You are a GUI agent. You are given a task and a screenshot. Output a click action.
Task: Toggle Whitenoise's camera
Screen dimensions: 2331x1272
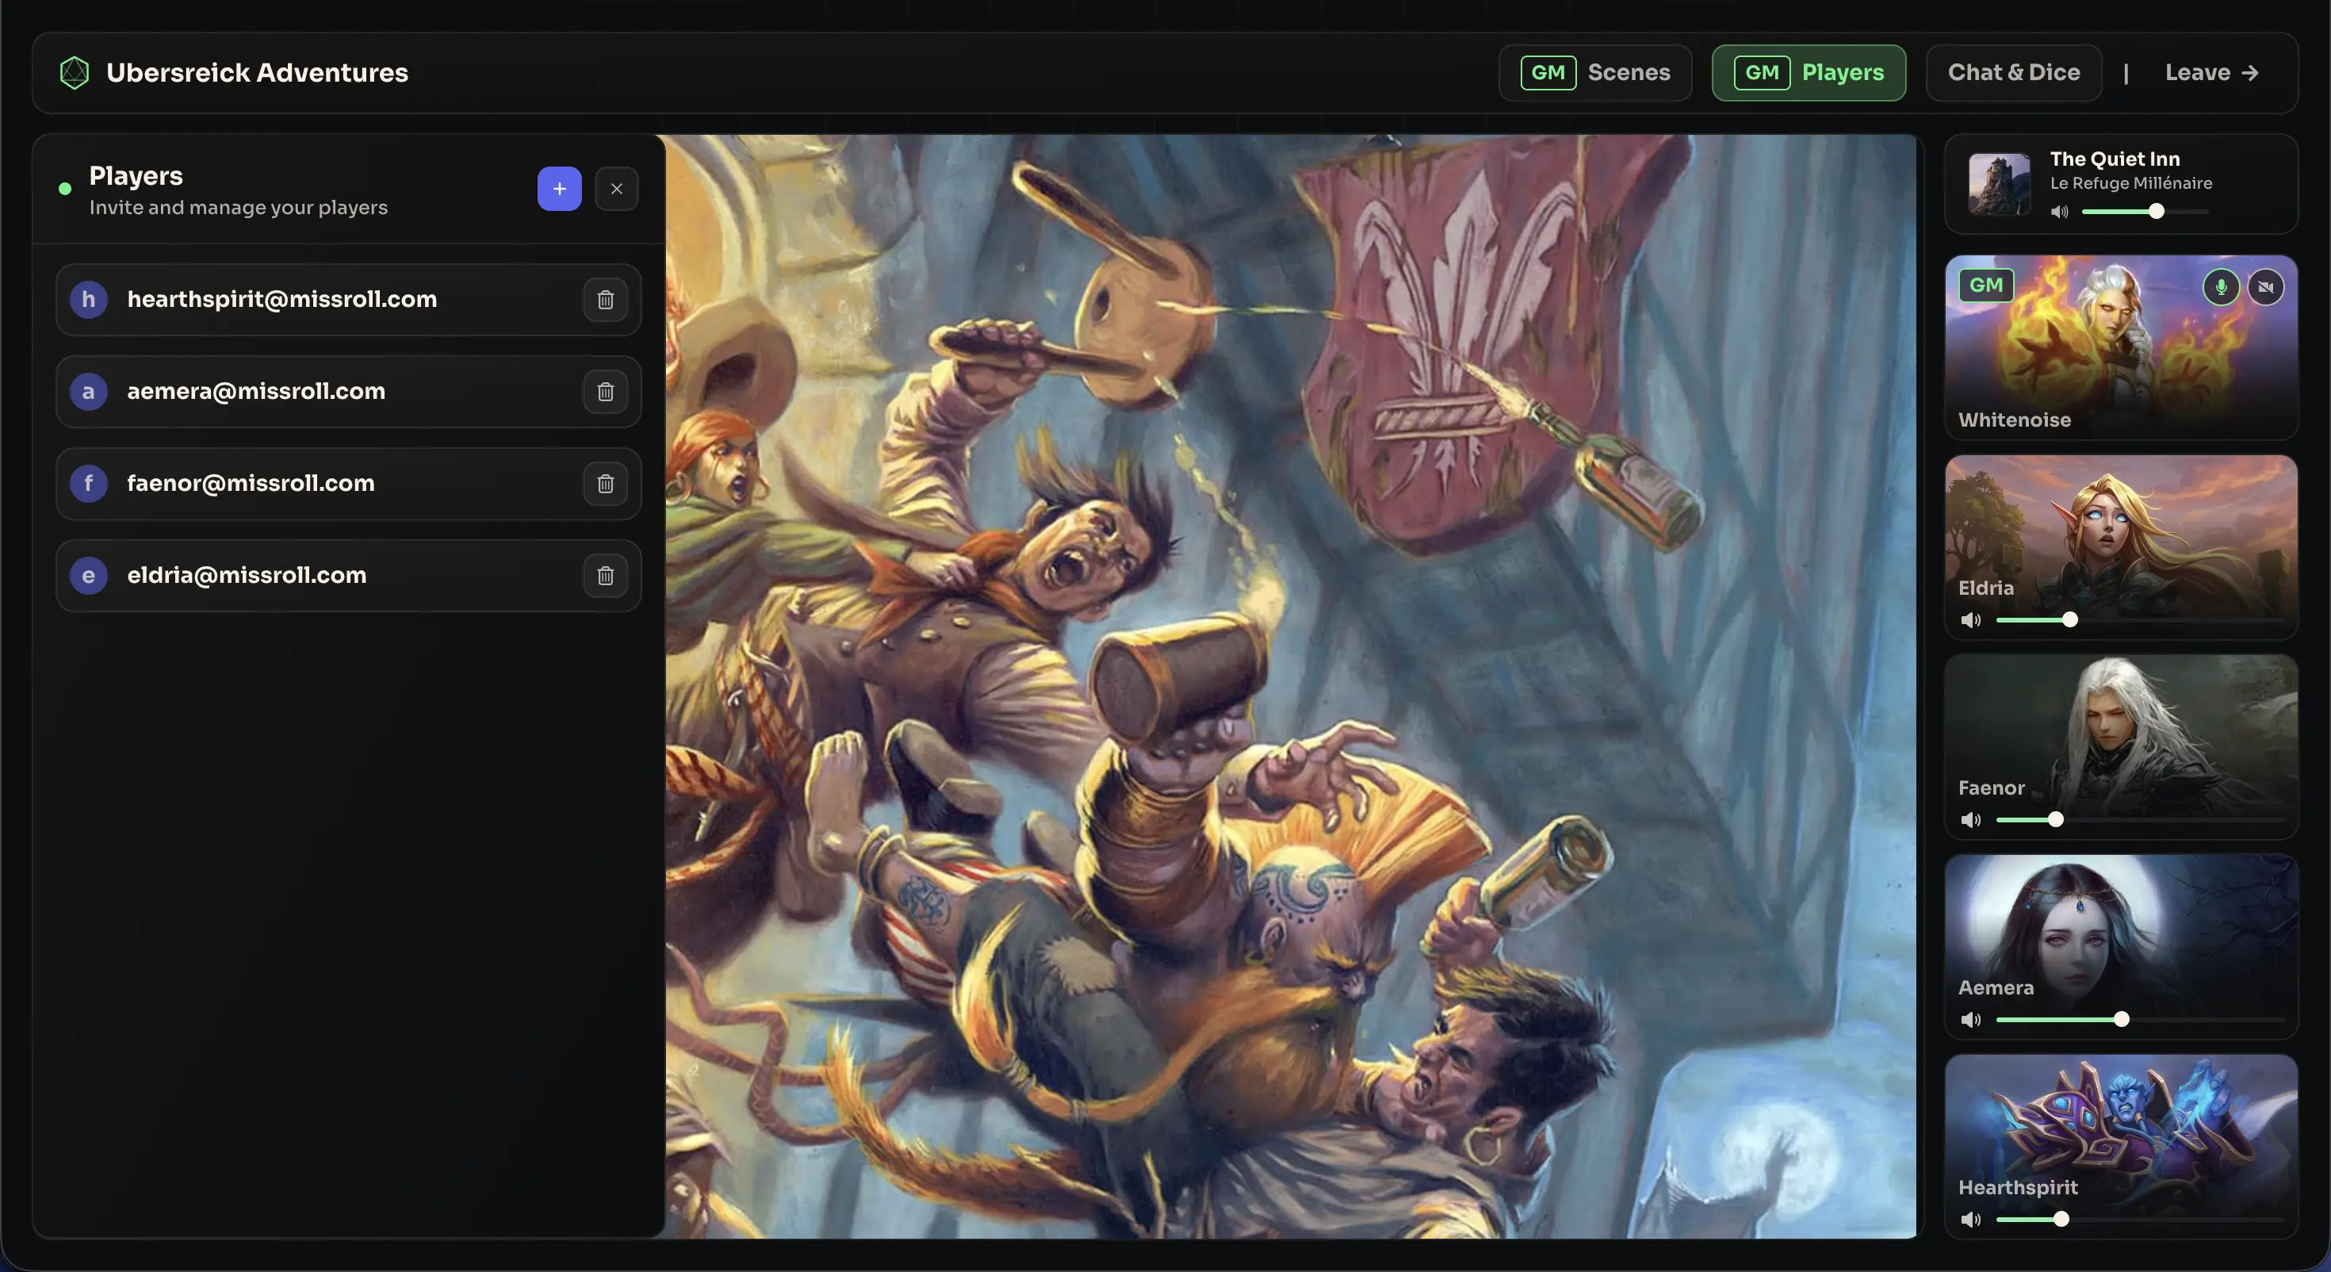click(x=2266, y=287)
